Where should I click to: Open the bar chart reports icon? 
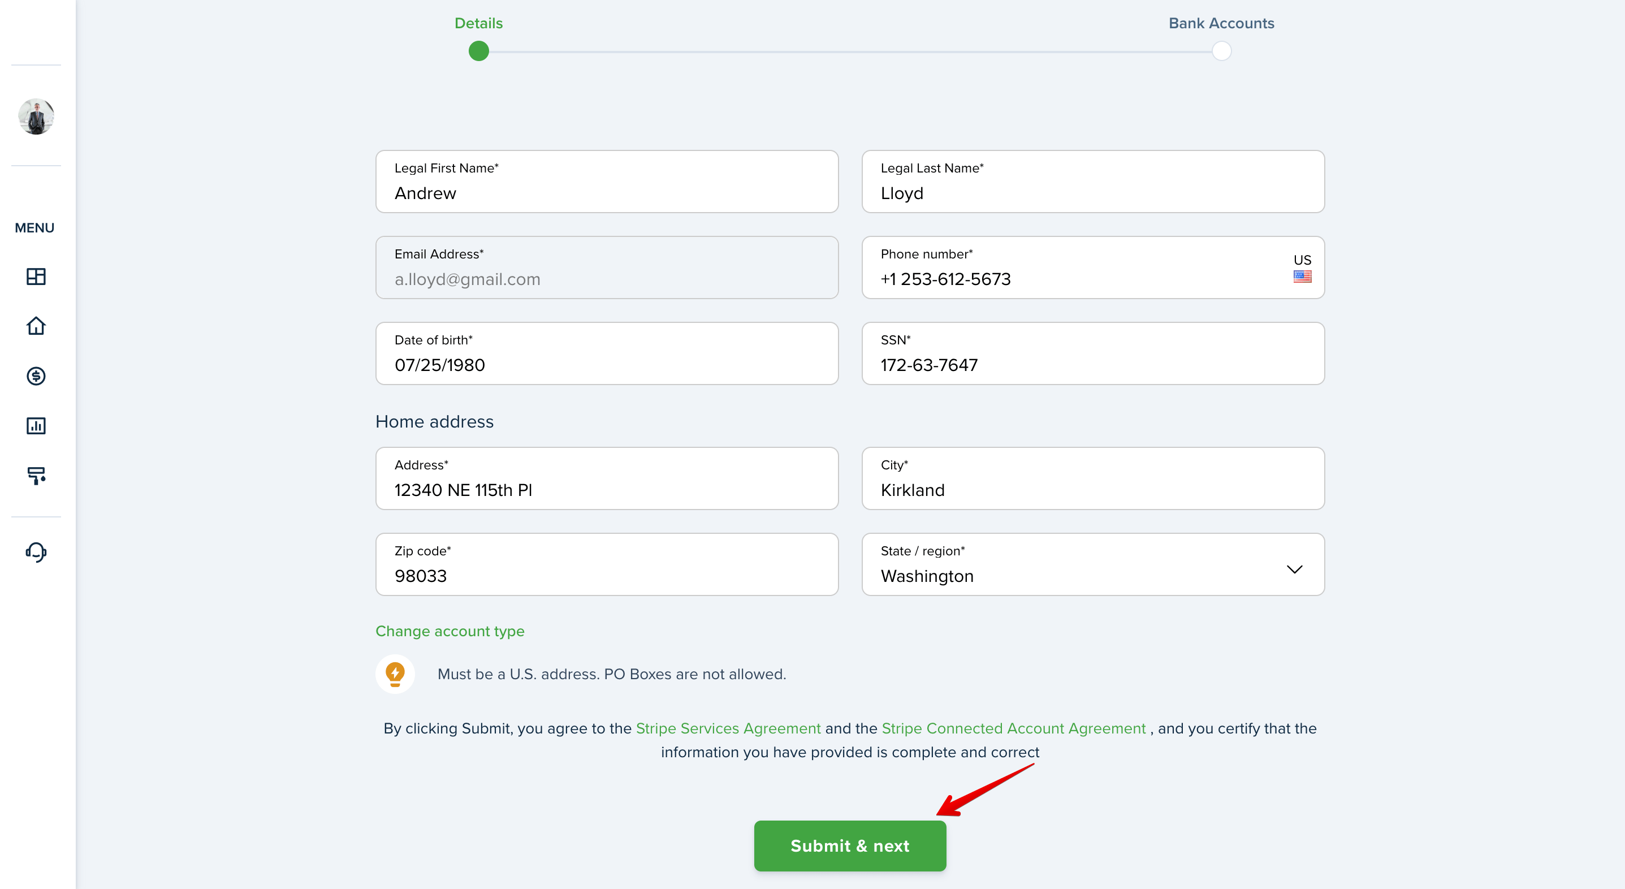click(36, 426)
